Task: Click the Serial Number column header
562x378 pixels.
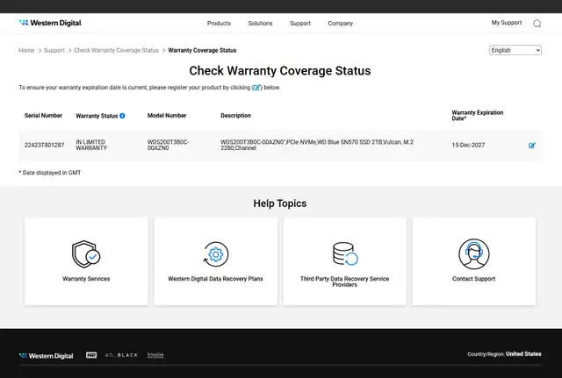Action: point(43,115)
